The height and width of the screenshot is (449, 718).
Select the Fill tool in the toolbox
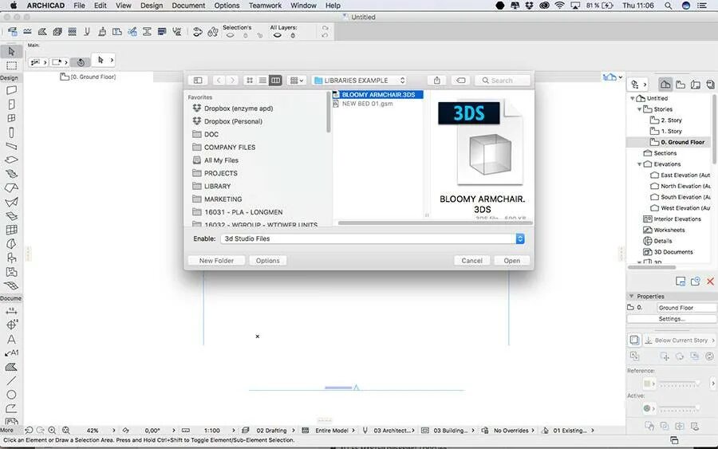[11, 367]
